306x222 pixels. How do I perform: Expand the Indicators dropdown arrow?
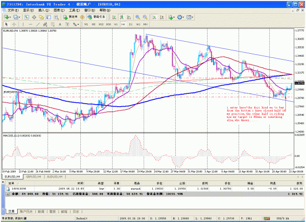[174, 17]
